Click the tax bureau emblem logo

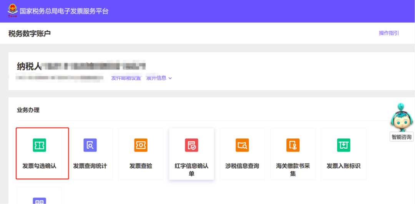12,11
